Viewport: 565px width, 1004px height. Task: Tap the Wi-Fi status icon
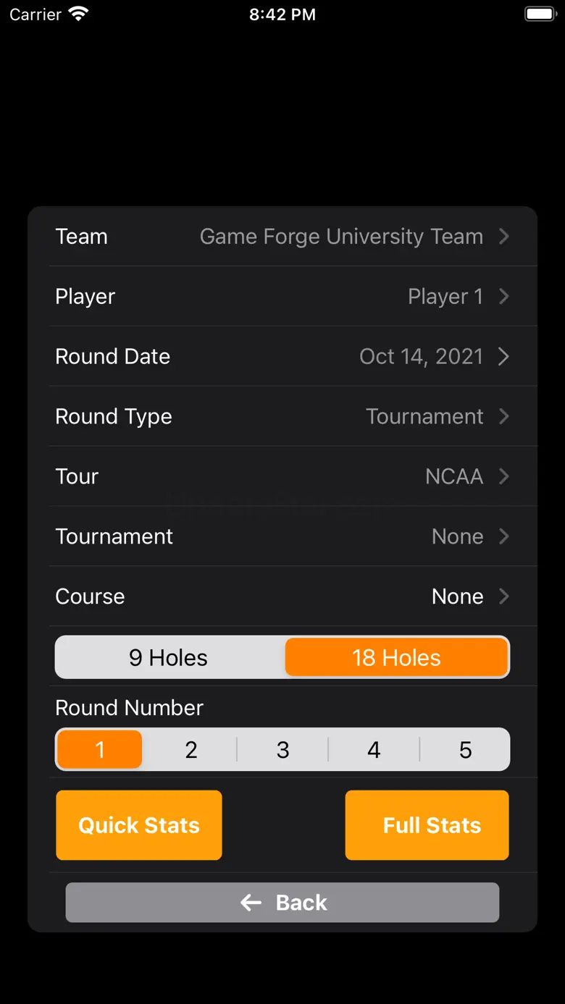(x=78, y=14)
